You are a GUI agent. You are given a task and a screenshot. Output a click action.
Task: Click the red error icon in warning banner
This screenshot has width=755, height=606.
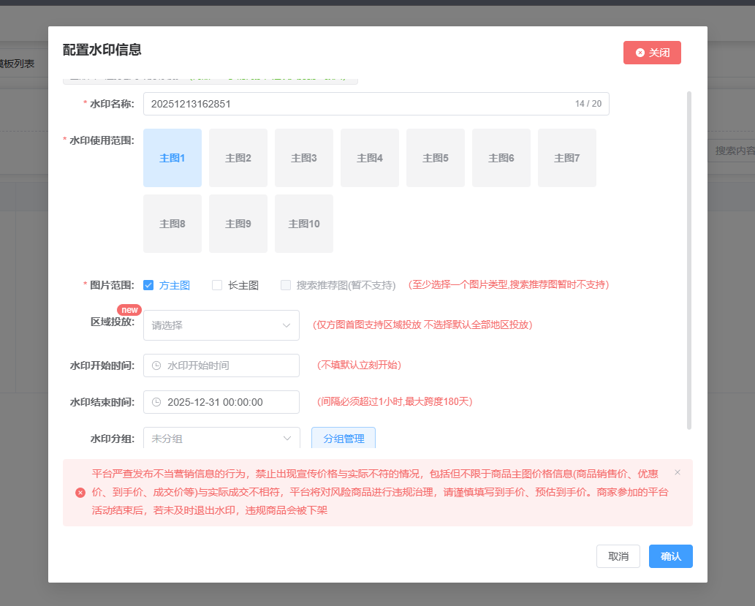[80, 493]
